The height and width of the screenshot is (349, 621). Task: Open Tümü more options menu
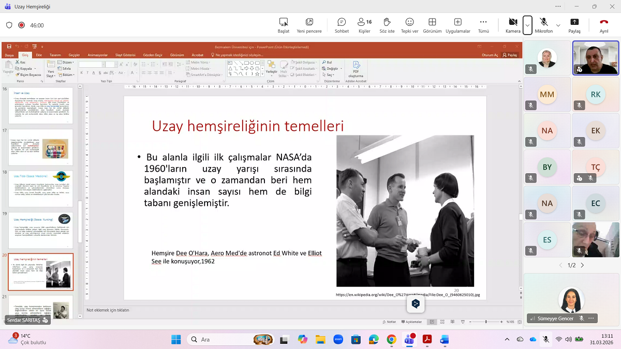[483, 25]
